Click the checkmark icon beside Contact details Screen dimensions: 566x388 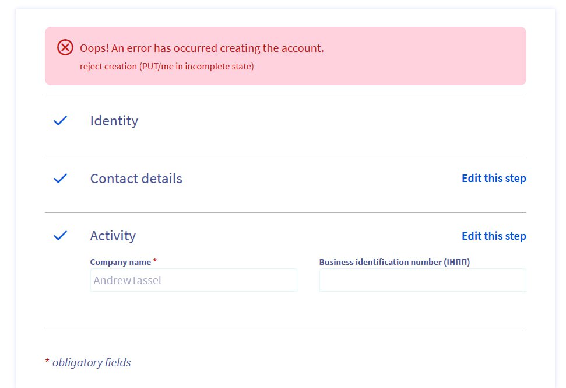point(60,179)
